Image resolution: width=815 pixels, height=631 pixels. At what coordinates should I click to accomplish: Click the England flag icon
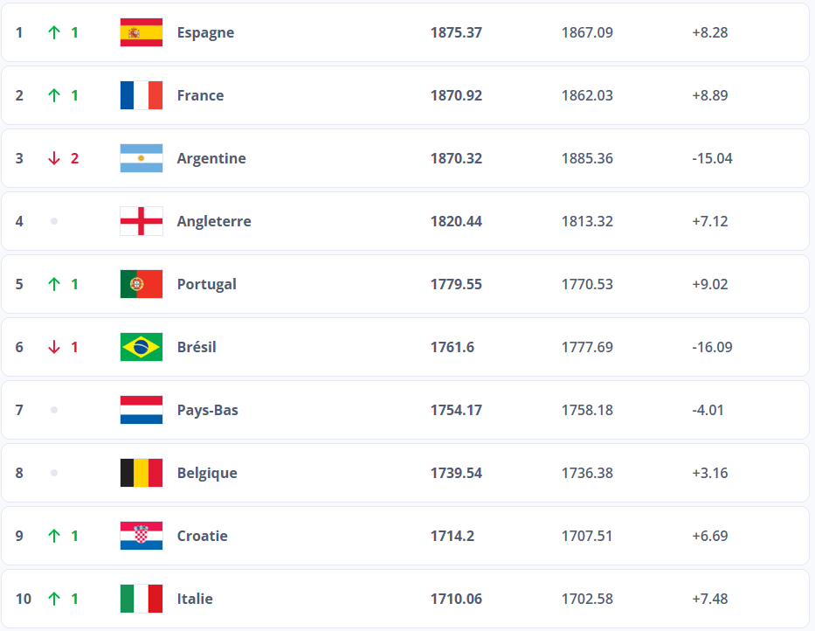[142, 221]
